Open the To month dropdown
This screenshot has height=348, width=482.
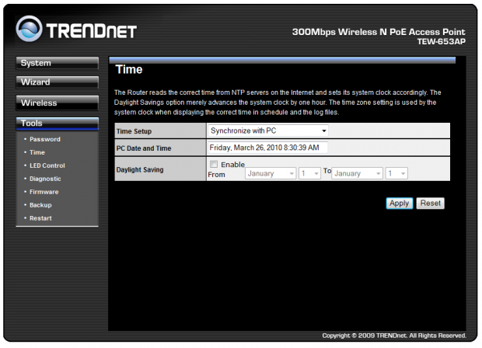tap(358, 173)
